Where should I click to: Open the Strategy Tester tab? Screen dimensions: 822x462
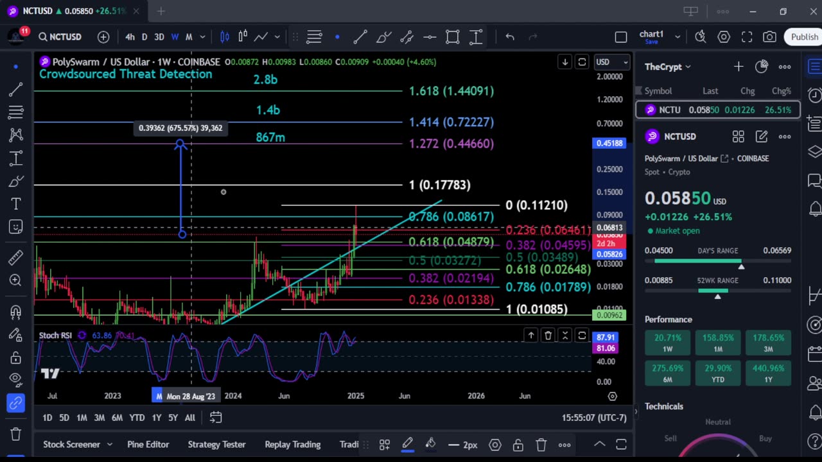216,444
